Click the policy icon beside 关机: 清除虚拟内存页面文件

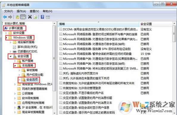[61, 73]
